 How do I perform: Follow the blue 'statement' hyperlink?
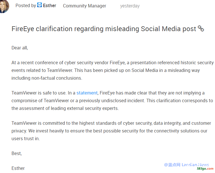87,93
